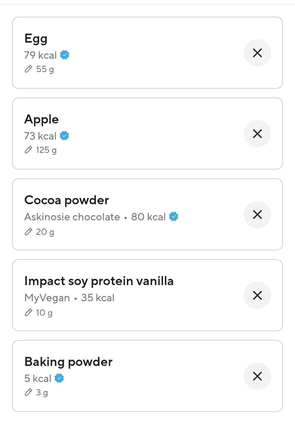
Task: Click the Askinosie chocolate brand text
Action: click(x=72, y=217)
